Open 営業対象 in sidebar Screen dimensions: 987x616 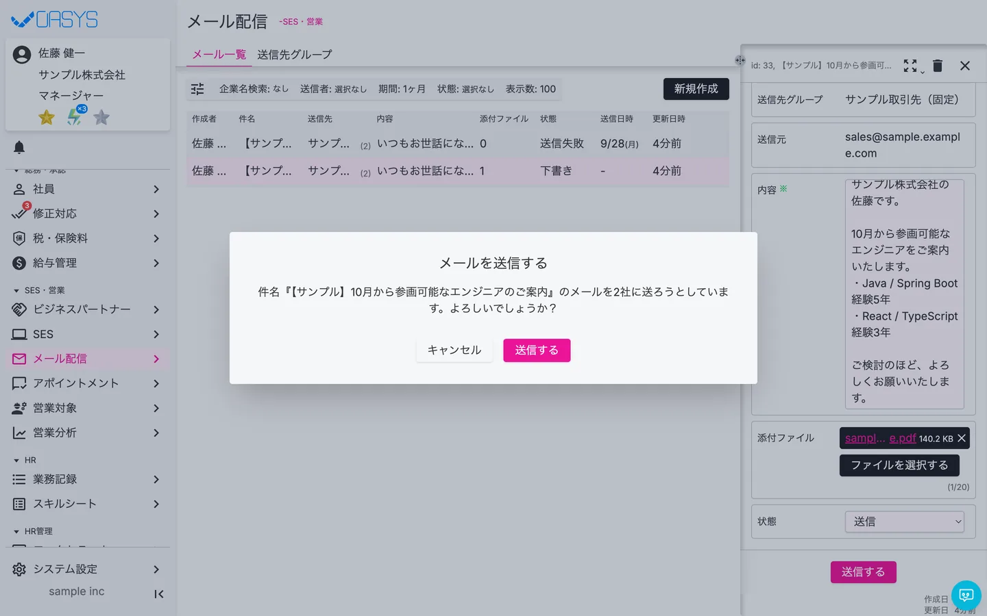coord(88,408)
